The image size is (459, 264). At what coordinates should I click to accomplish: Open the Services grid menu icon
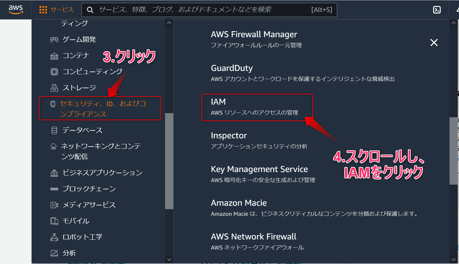pos(43,10)
